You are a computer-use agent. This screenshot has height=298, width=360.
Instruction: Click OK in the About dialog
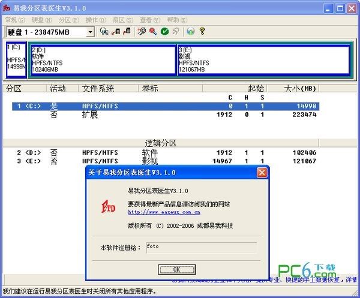tap(176, 270)
